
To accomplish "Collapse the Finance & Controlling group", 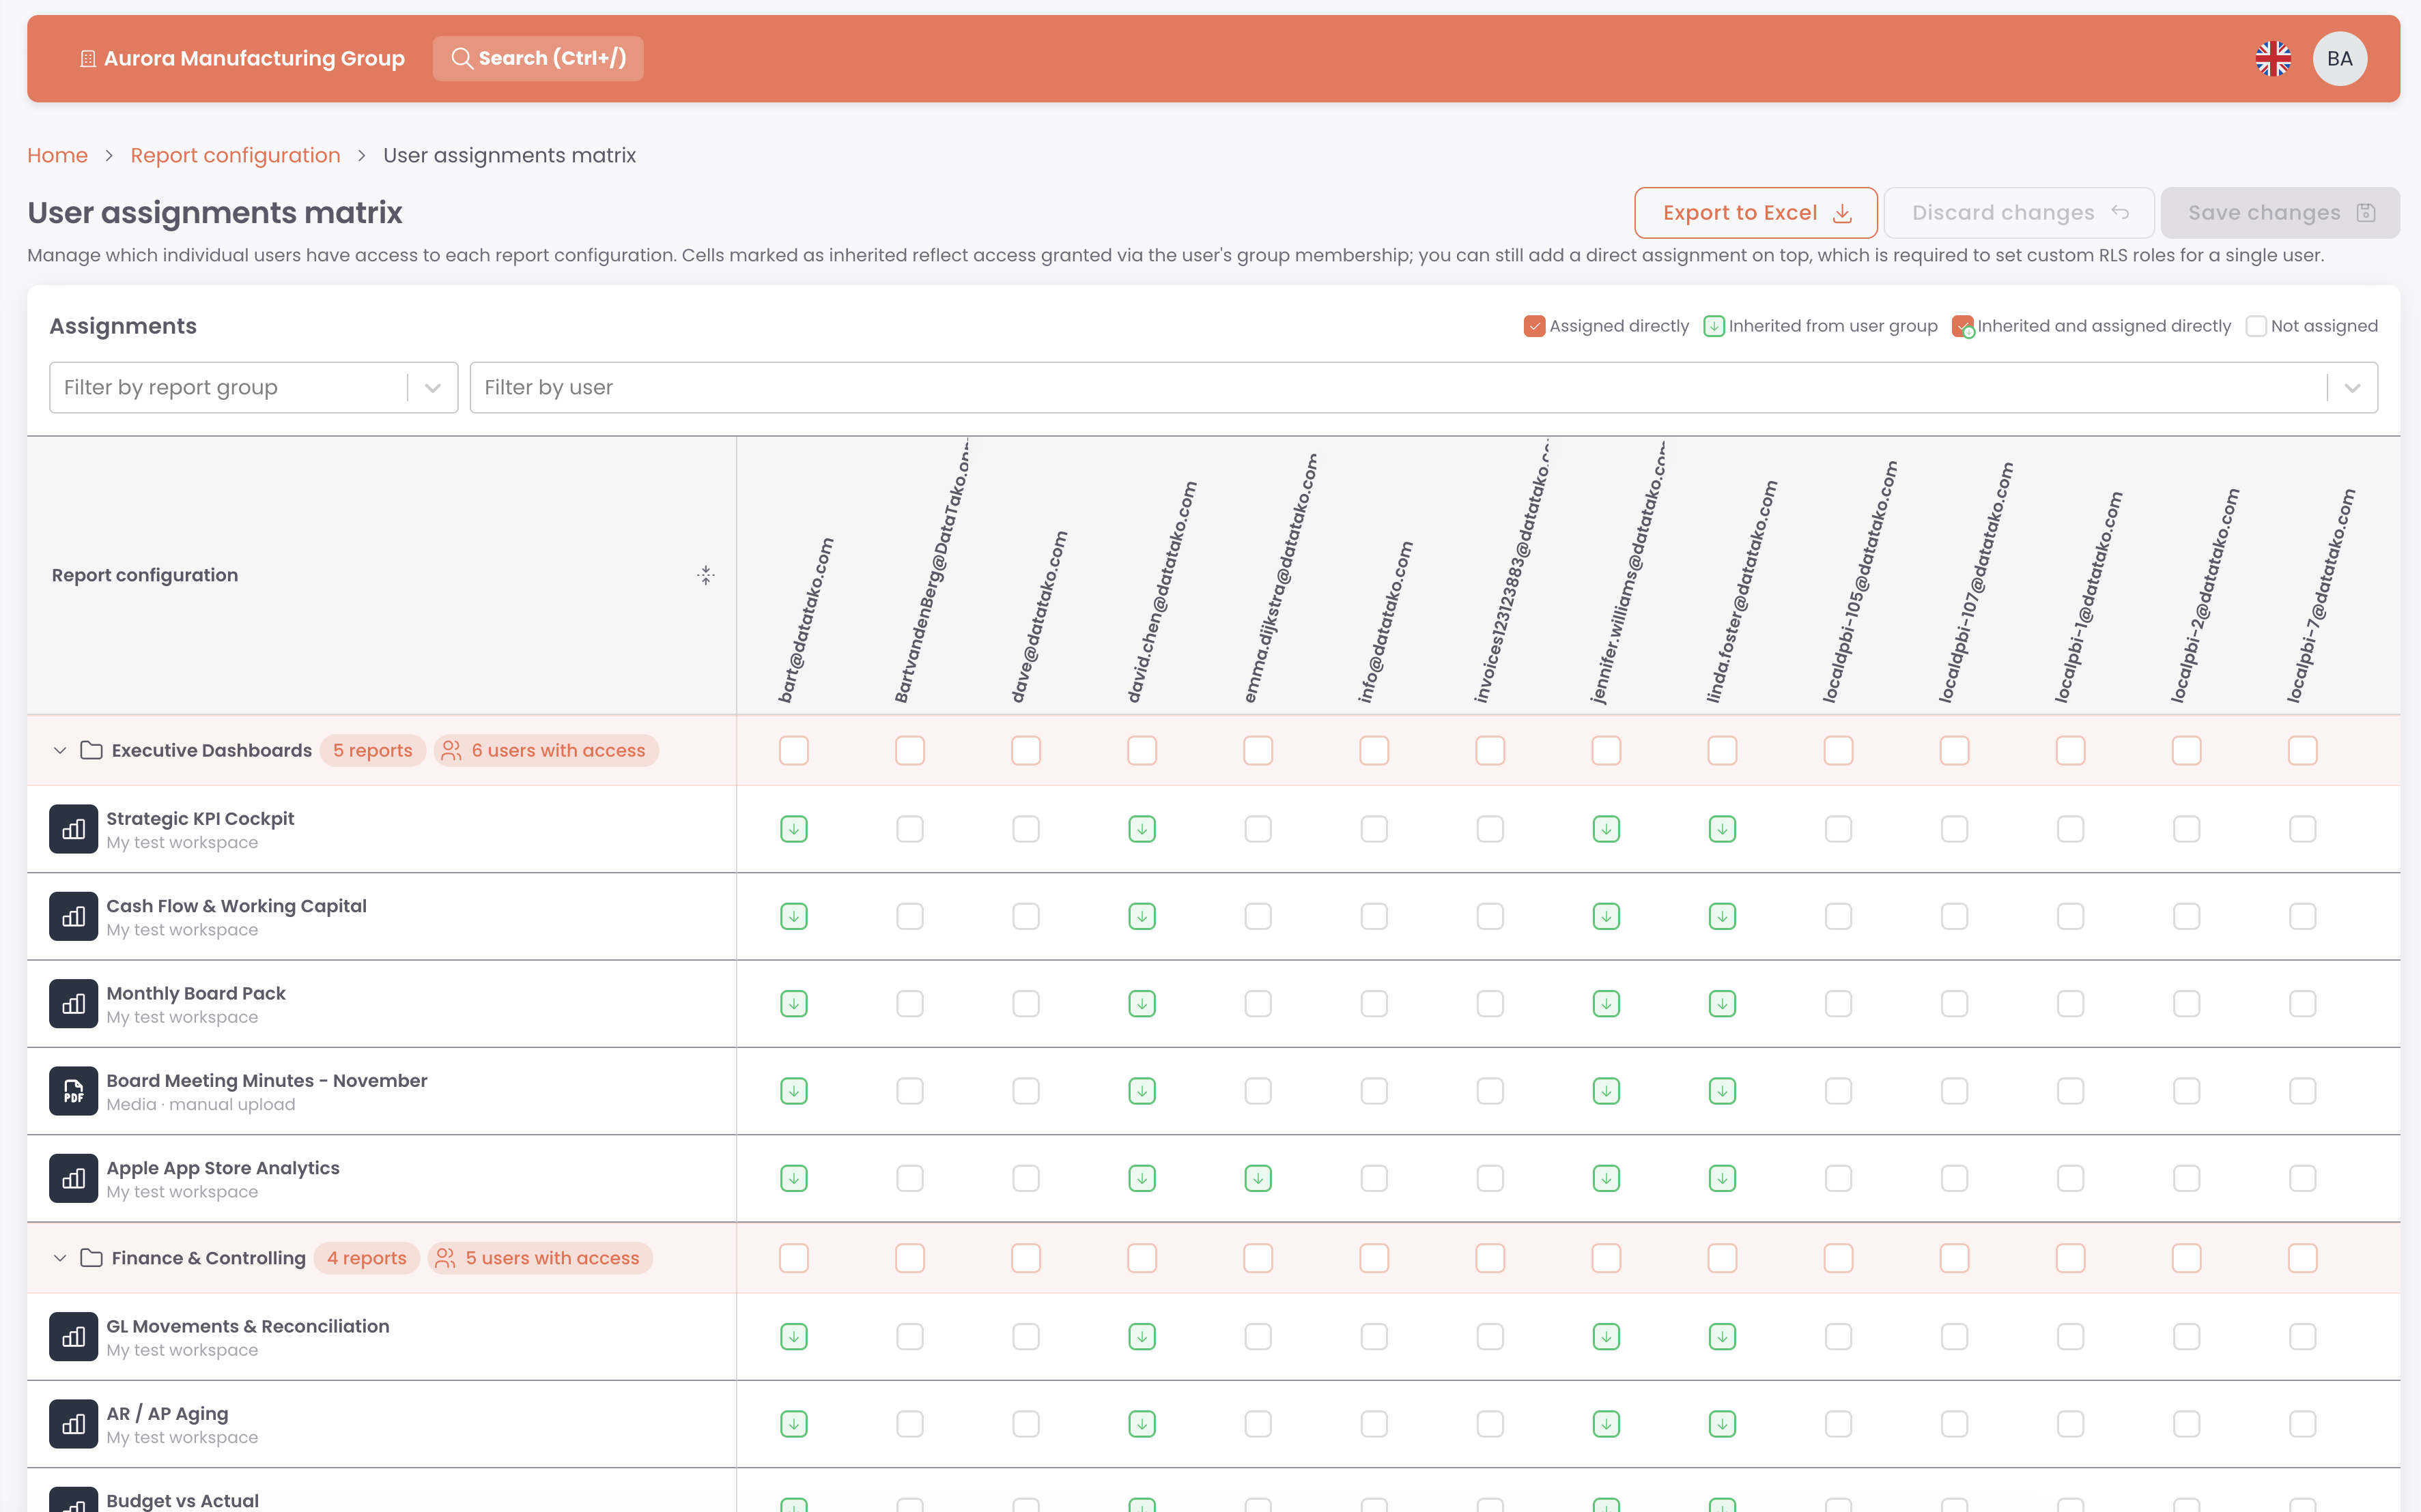I will [60, 1258].
